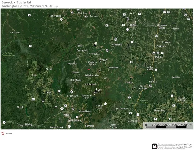Click the Richwoods town label
Screen dimensions: 194x150
(x=55, y=16)
